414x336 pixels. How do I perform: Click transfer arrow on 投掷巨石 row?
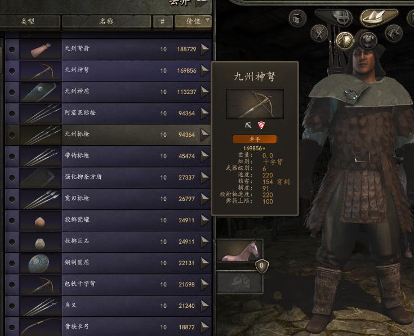(204, 241)
